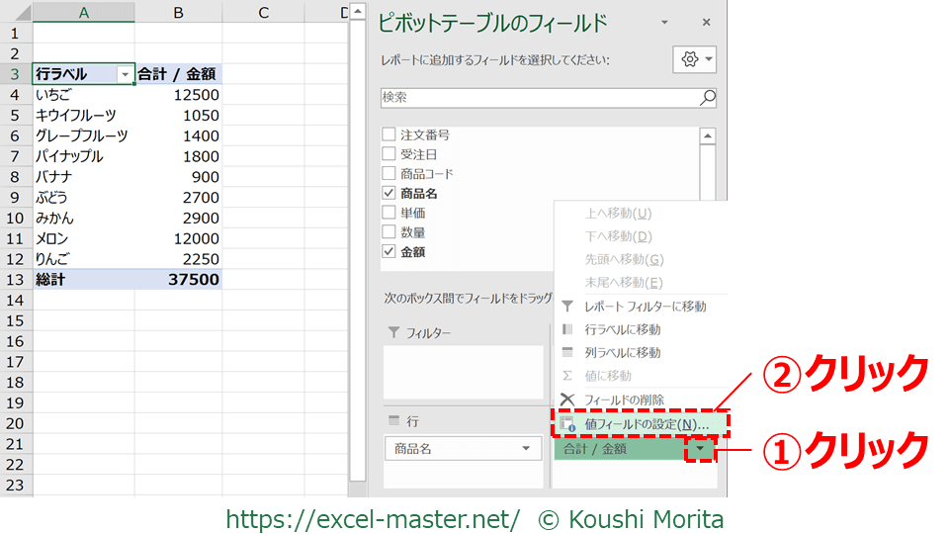Click the '行ラベルに移動' icon
Screen dimensions: 949x534
point(567,329)
